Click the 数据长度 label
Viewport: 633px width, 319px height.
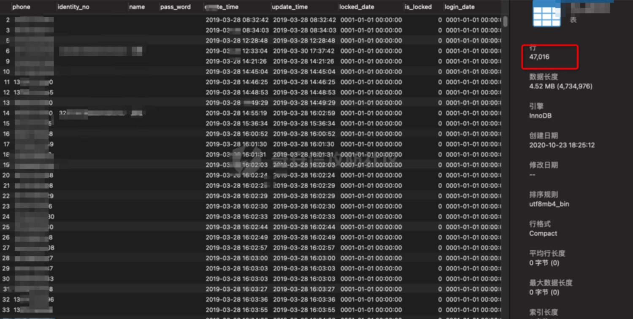click(544, 77)
